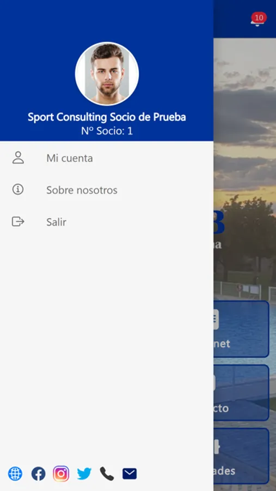Open the Facebook page icon
276x491 pixels.
tap(38, 474)
